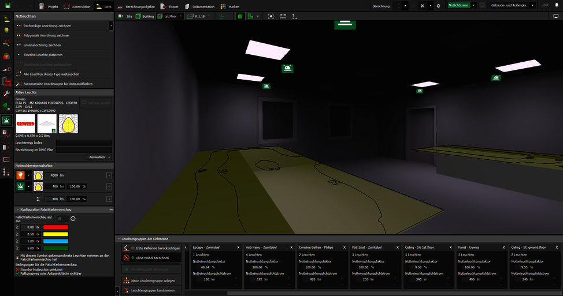563x296 pixels.
Task: Switch to the Konstruktion tab
Action: point(77,6)
